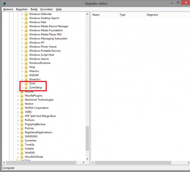Click the Policies folder icon
This screenshot has height=172, width=190.
tap(22, 128)
